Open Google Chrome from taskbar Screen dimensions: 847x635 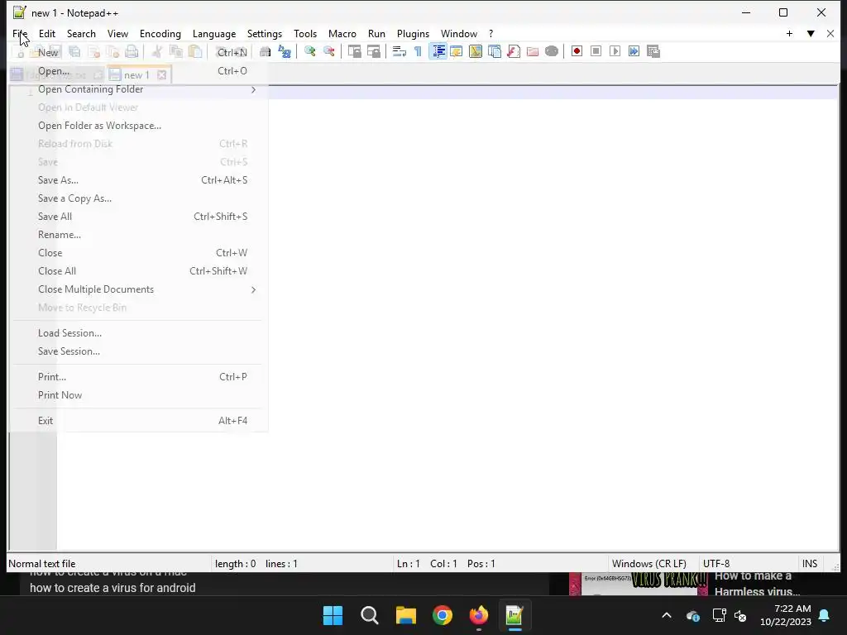coord(443,615)
